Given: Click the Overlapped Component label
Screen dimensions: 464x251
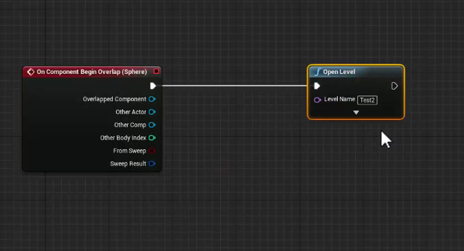Looking at the screenshot, I should click(115, 99).
